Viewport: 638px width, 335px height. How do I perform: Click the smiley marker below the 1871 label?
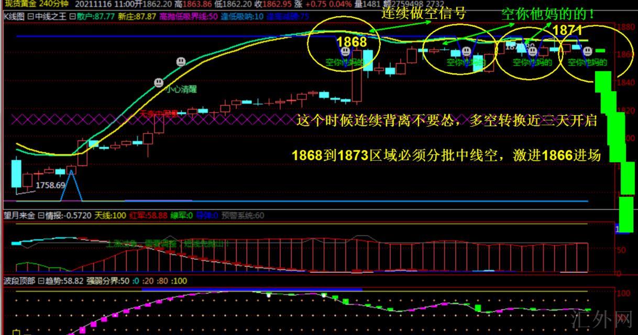click(588, 51)
